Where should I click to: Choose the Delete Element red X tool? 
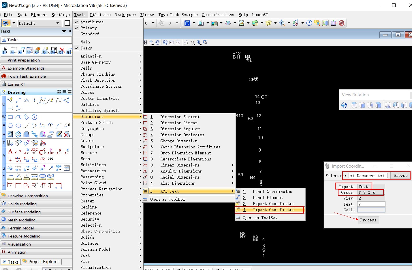(62, 51)
